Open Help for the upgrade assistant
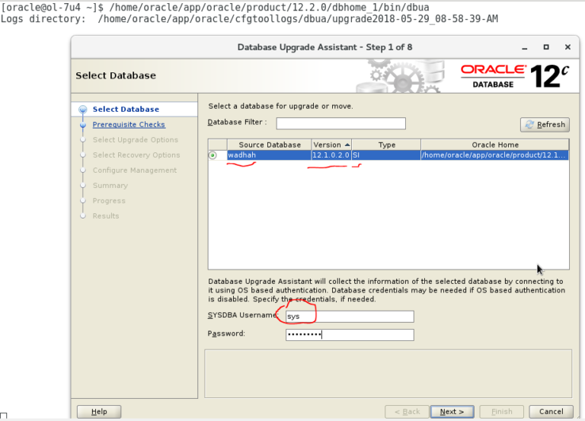 pyautogui.click(x=99, y=412)
